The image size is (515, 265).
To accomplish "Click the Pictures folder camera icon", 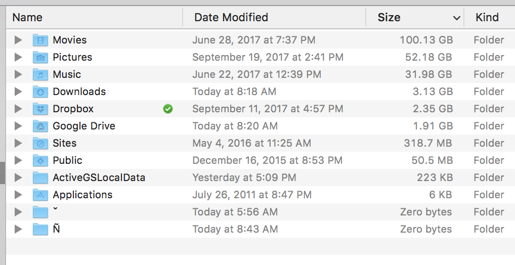I will 40,57.
